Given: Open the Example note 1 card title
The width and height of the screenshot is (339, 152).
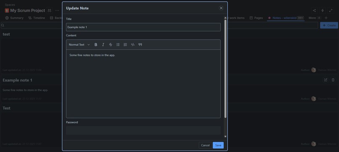Looking at the screenshot, I should 18,80.
